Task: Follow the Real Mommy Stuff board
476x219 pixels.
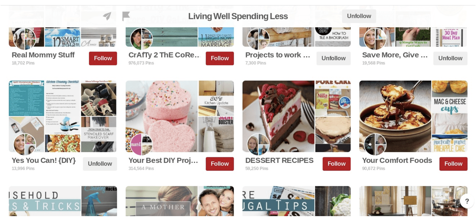Action: point(103,58)
